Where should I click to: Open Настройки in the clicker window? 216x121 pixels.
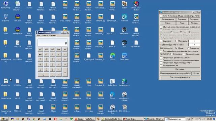tap(180, 69)
